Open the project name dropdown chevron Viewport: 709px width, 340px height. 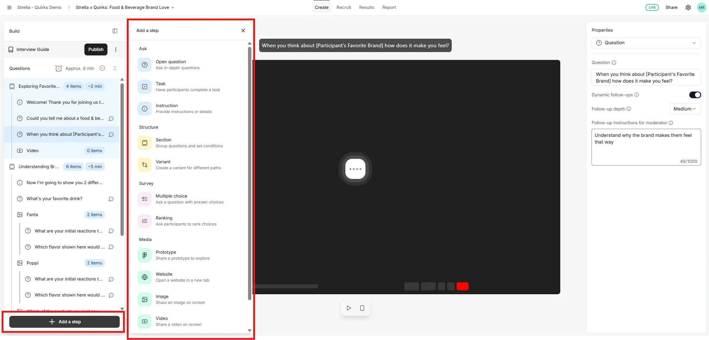point(173,7)
